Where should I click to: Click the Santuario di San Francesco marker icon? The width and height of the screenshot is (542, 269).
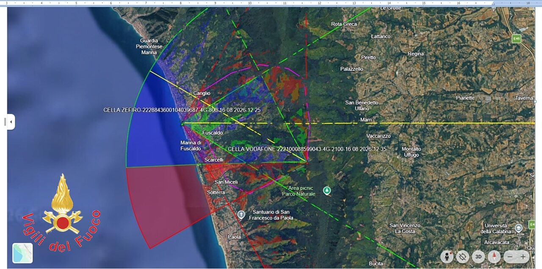coord(241,214)
